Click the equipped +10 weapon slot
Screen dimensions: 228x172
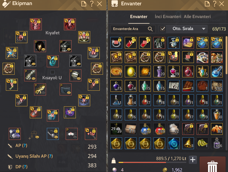pos(91,134)
